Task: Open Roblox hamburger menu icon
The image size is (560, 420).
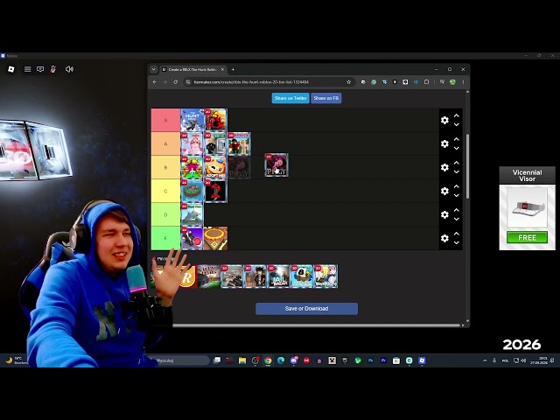Action: coord(27,69)
